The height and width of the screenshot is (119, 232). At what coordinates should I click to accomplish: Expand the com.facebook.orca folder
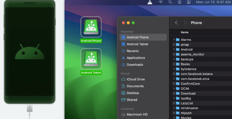[x=174, y=79]
